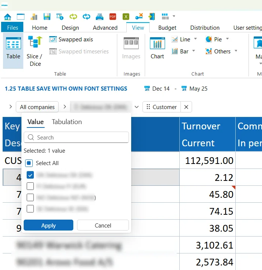
Task: Switch to the Design ribbon tab
Action: tap(70, 28)
